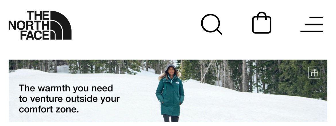The image size is (336, 126).
Task: Click the "comfort zone." banner text
Action: coord(49,109)
